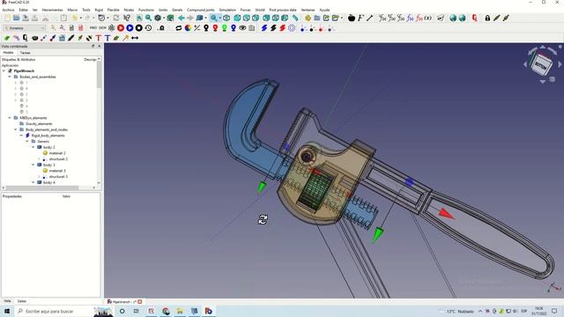Open the Forces menu
Screen dimensions: 564x317
click(245, 10)
